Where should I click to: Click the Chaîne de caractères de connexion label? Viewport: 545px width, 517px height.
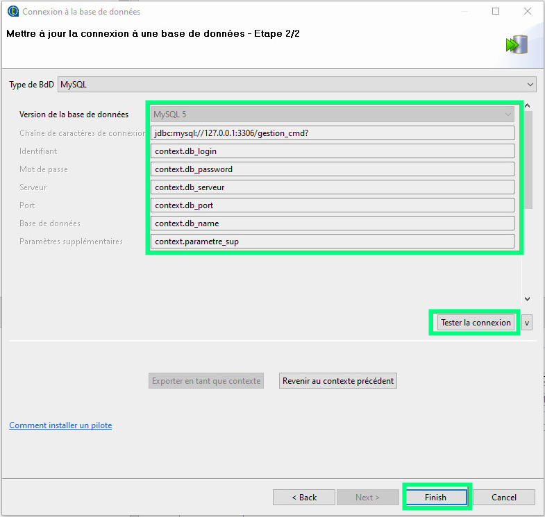83,133
